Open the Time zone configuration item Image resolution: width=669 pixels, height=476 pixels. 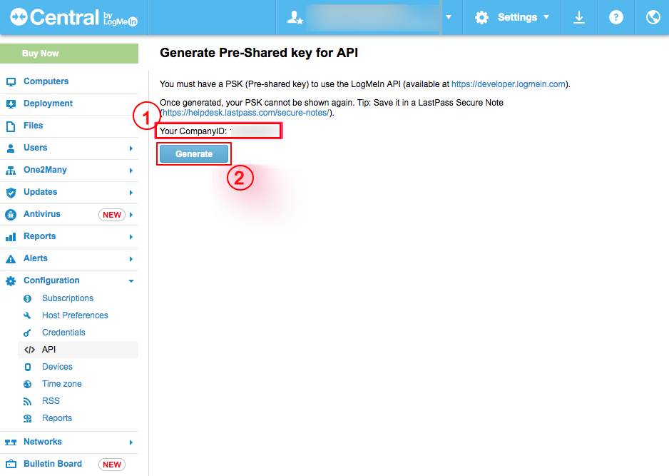tap(62, 384)
